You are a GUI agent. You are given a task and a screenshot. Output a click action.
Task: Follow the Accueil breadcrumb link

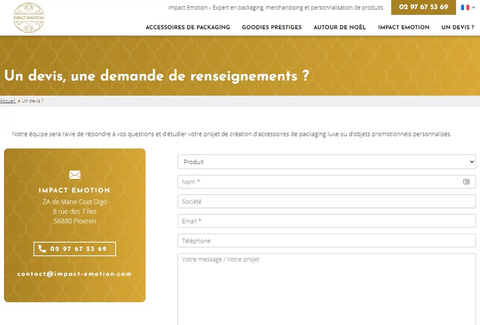click(x=8, y=101)
